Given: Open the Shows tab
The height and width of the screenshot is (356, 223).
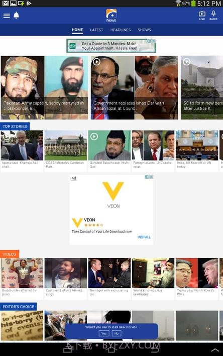Looking at the screenshot, I should 144,30.
